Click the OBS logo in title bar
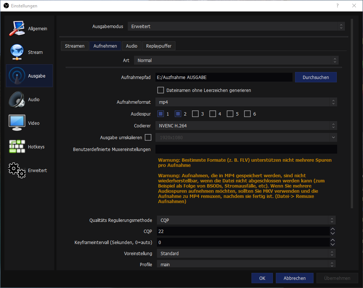This screenshot has width=363, height=288. [6, 6]
